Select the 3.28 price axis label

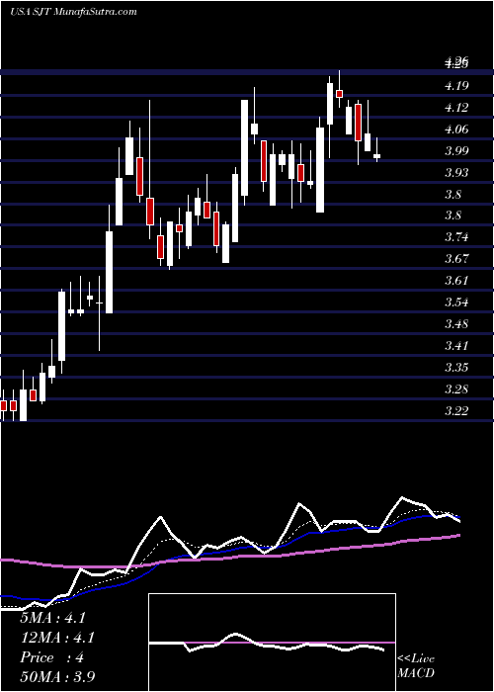pos(456,389)
